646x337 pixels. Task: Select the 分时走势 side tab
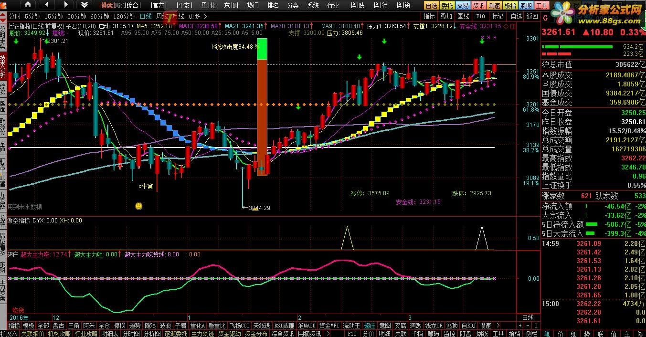pyautogui.click(x=3, y=37)
